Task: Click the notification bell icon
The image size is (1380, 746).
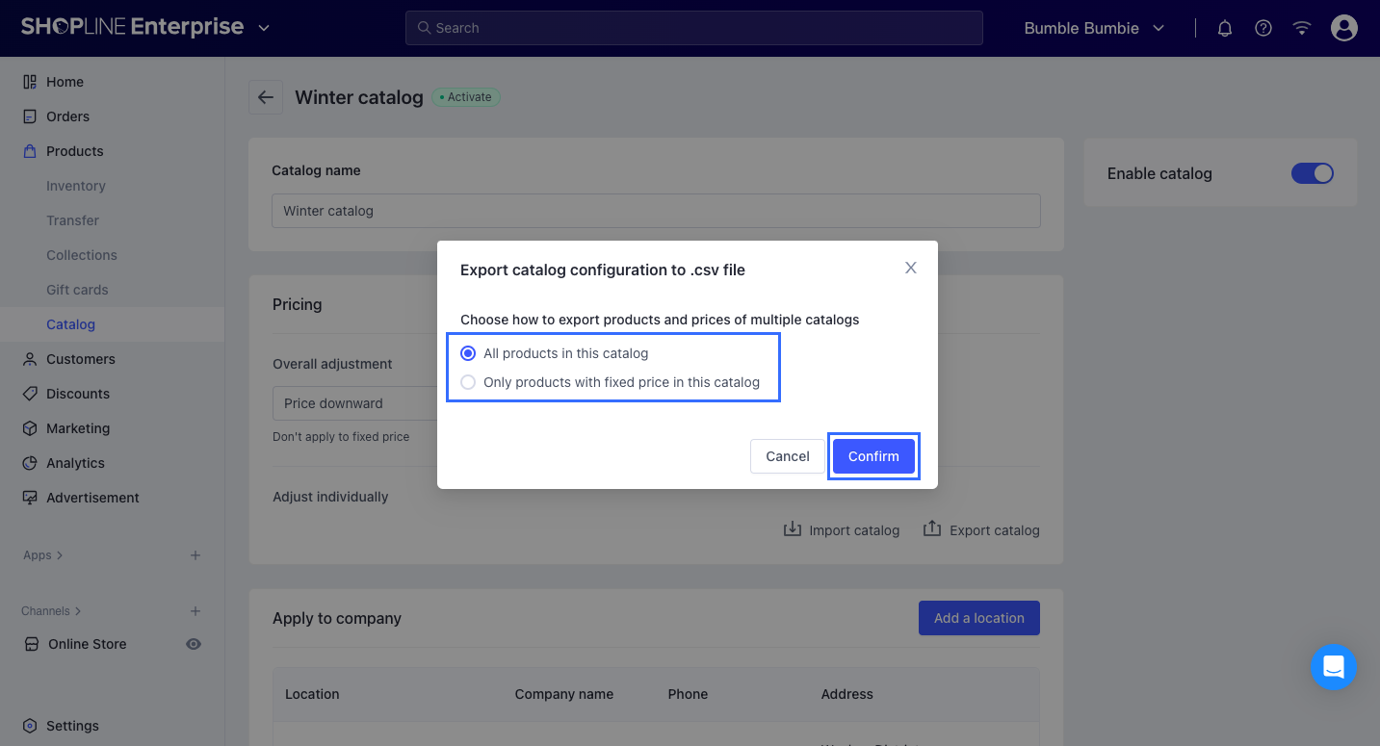Action: coord(1225,28)
